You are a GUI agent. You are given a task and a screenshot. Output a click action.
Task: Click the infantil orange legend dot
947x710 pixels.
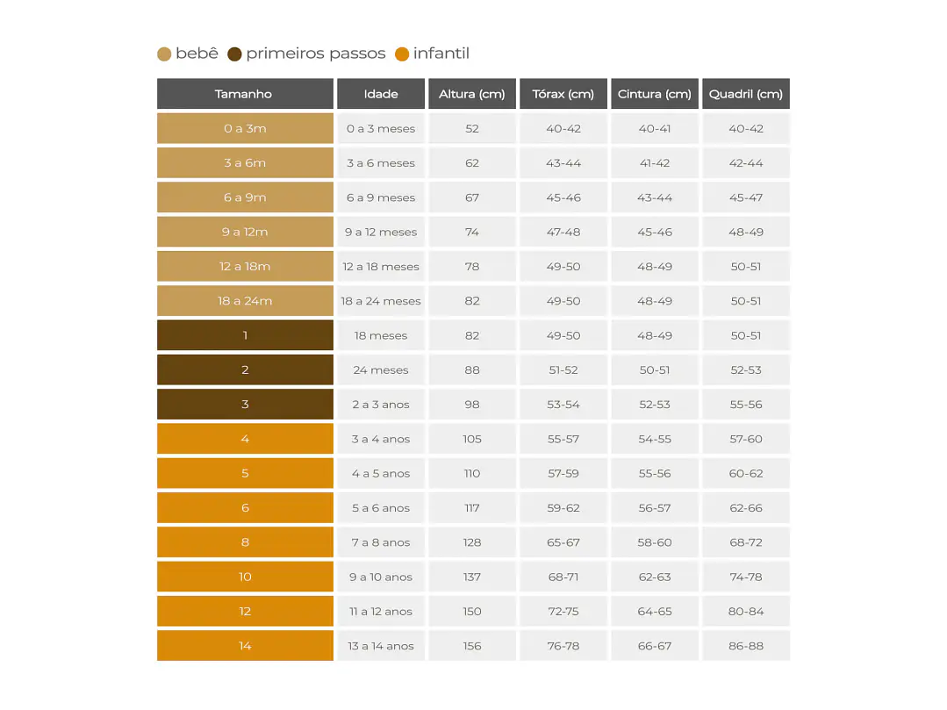coord(402,54)
